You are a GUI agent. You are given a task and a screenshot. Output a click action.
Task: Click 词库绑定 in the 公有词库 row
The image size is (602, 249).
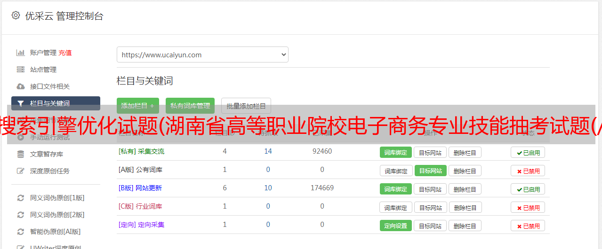coord(396,171)
